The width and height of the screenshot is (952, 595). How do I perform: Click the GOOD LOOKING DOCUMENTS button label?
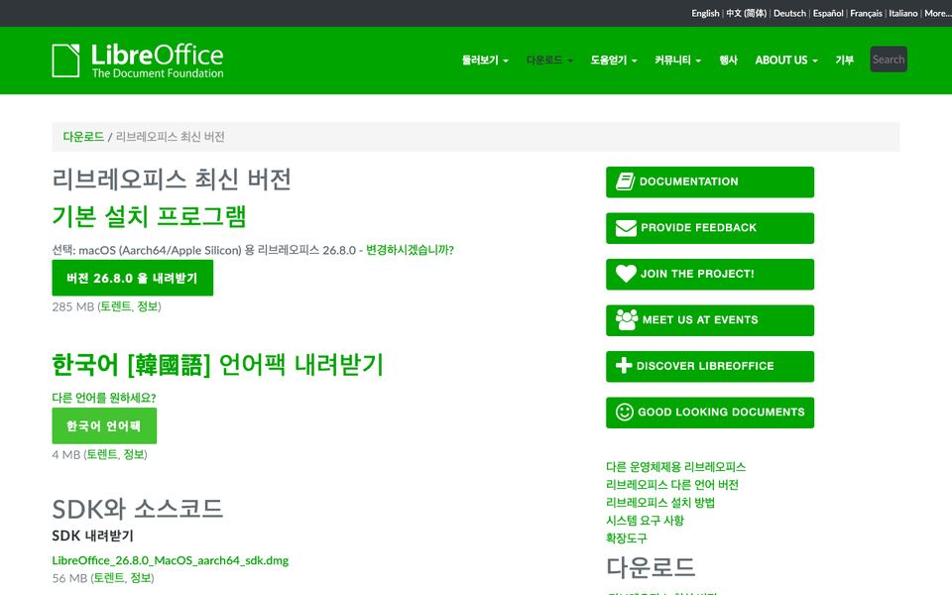[x=721, y=413]
